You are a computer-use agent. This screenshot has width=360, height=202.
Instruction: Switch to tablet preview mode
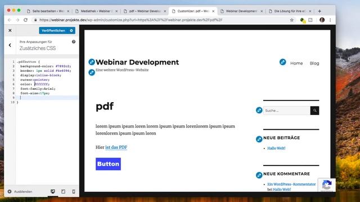point(63,191)
